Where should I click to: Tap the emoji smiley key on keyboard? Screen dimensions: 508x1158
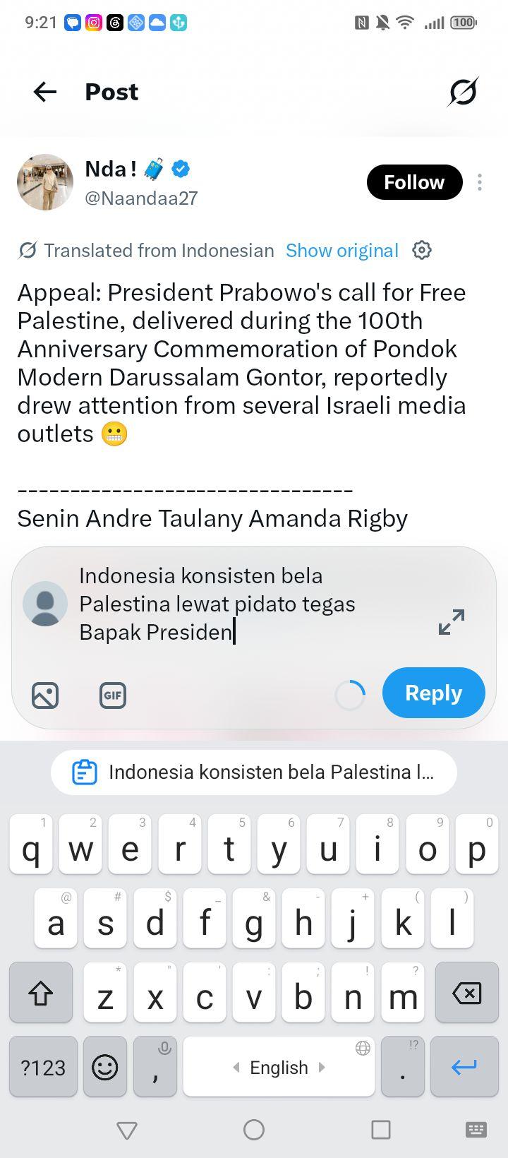(x=105, y=1066)
